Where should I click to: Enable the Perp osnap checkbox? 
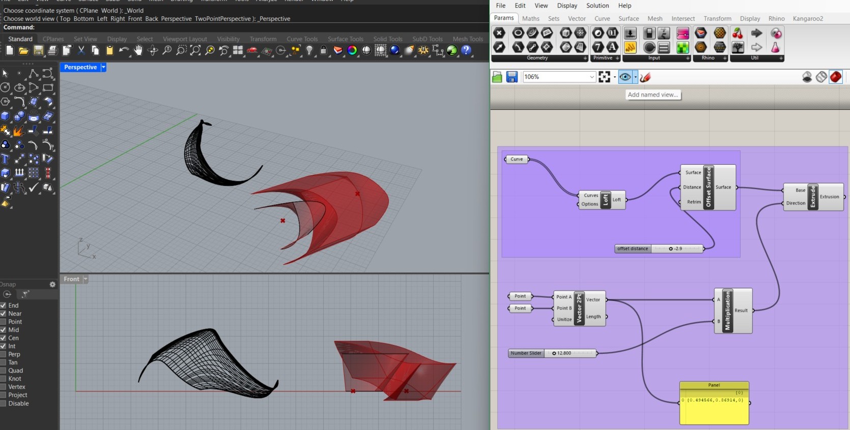3,354
